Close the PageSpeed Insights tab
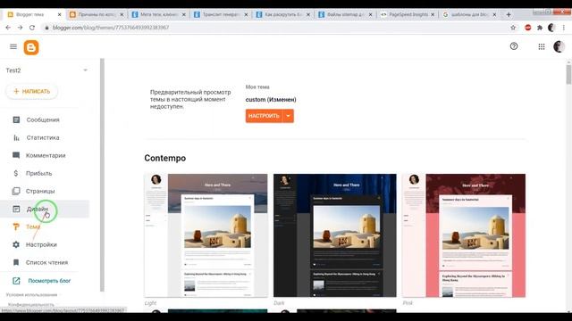Viewport: 572px width, 321px height. (x=433, y=14)
